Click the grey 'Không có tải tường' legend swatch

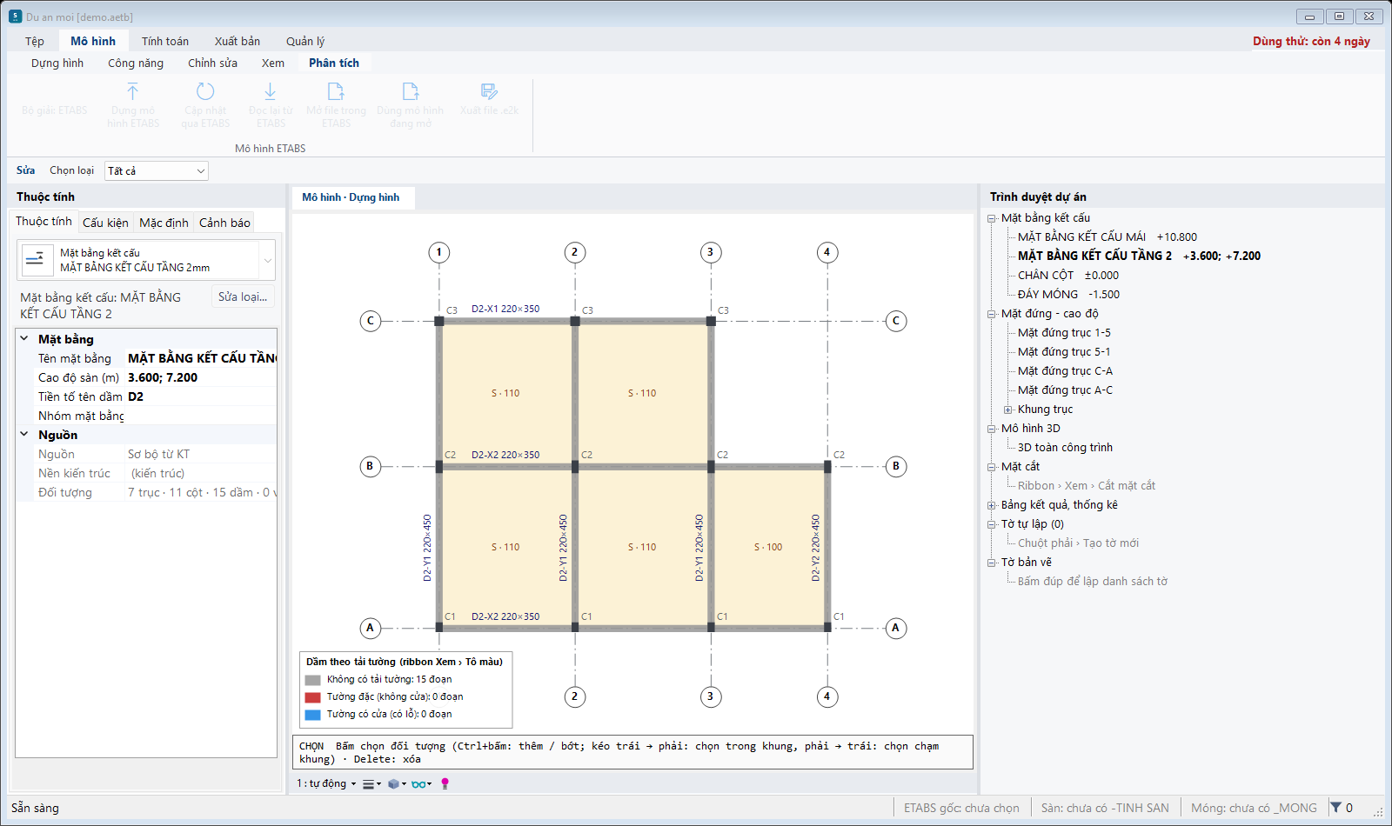tap(313, 680)
